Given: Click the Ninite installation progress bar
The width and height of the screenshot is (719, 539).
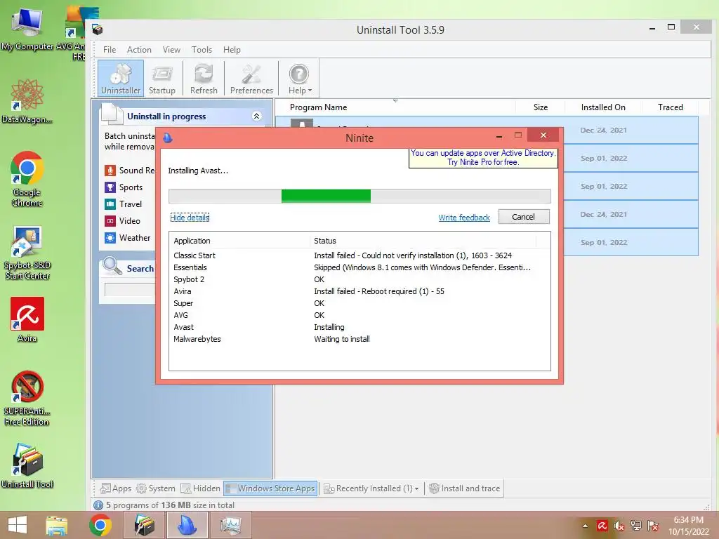Looking at the screenshot, I should pyautogui.click(x=359, y=196).
